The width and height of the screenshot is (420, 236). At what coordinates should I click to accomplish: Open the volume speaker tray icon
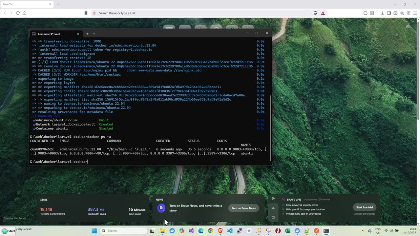391,231
